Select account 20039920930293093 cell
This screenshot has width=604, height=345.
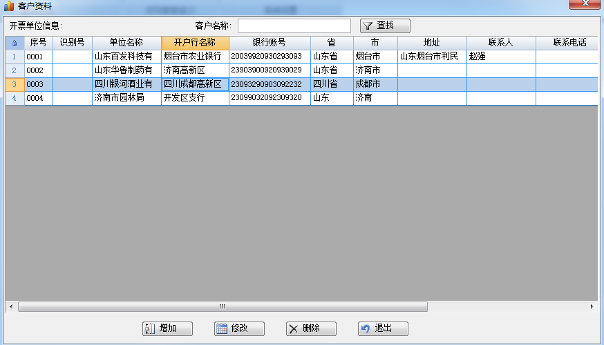[270, 57]
